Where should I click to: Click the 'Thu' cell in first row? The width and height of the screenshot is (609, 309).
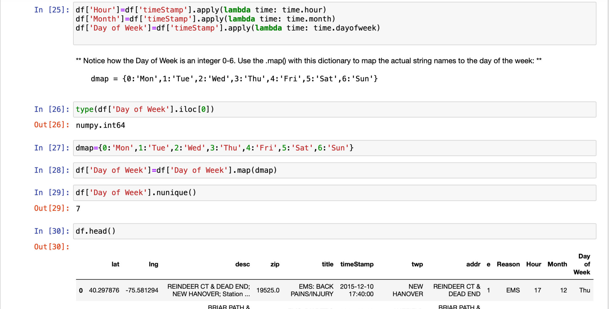pos(585,290)
